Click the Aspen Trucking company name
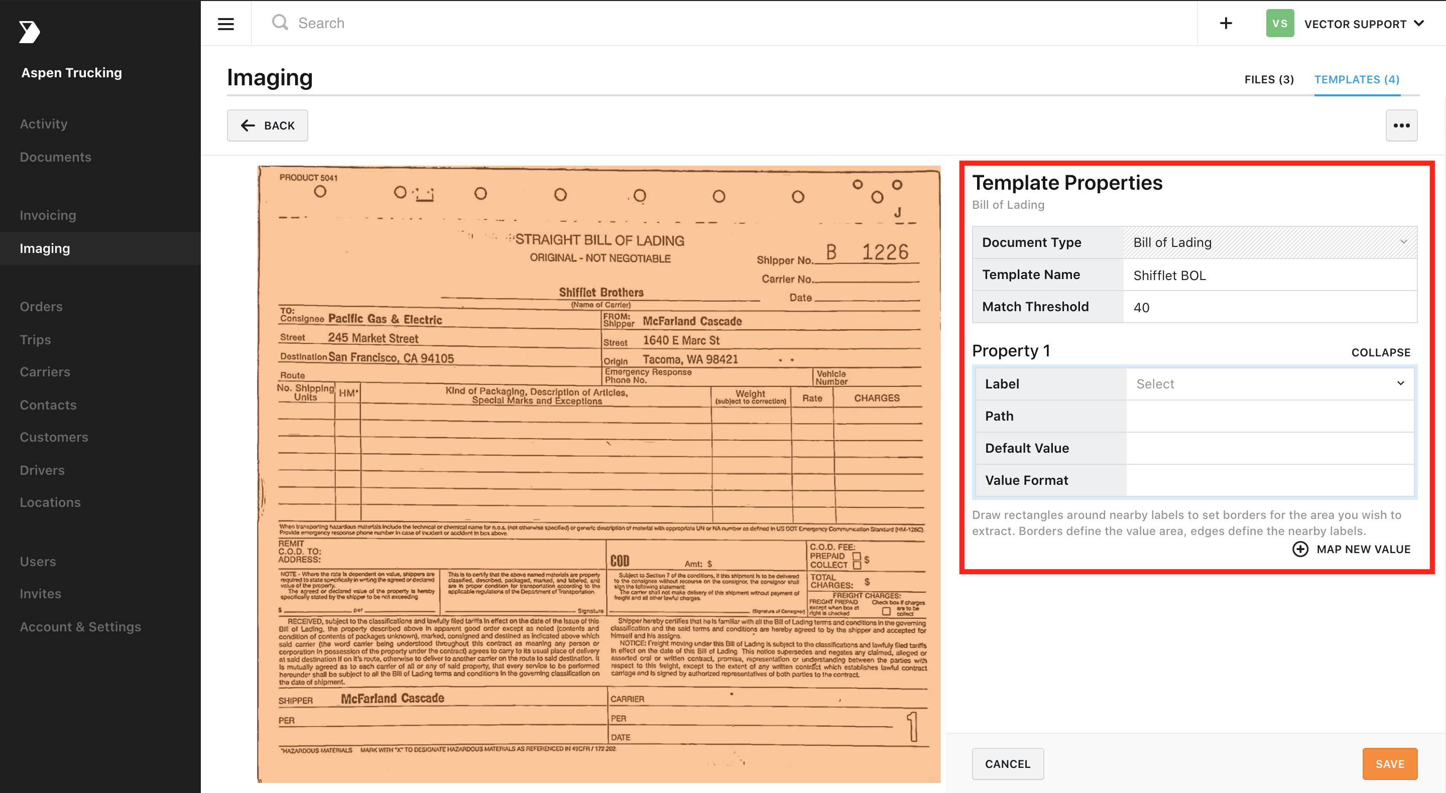Viewport: 1446px width, 793px height. coord(71,73)
